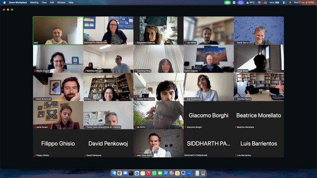
Task: Open Google Chrome from the Dock
Action: [120, 173]
